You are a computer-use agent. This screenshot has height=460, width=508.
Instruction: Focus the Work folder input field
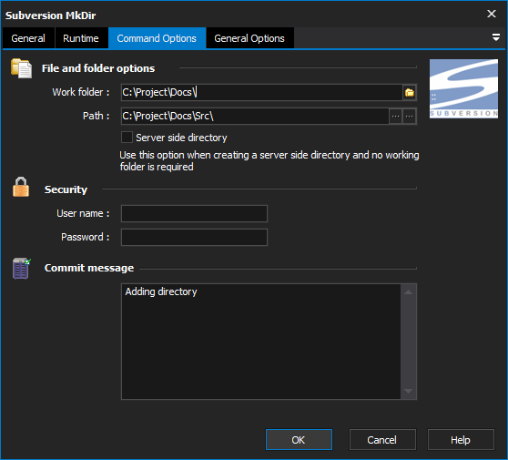click(x=262, y=92)
